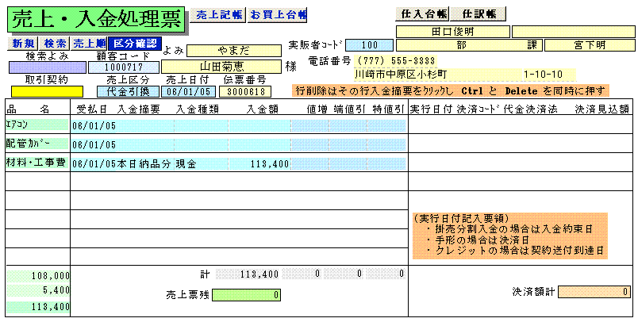638x322 pixels.
Task: Click the empty field right of 田口俊明
Action: click(x=573, y=32)
